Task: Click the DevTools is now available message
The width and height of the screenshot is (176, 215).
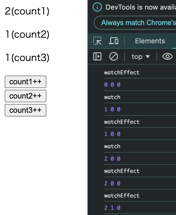Action: 141,7
